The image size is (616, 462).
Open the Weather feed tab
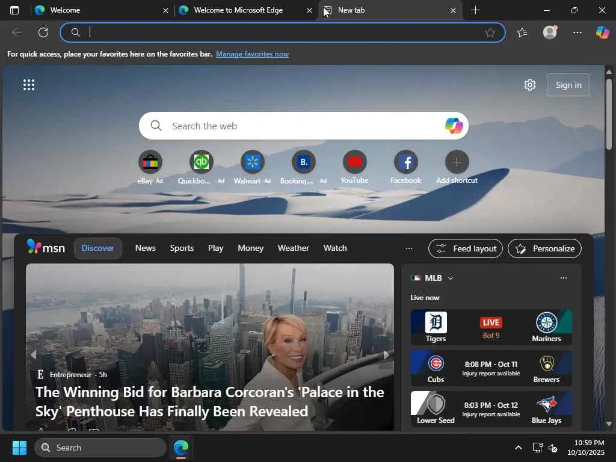[x=293, y=248]
